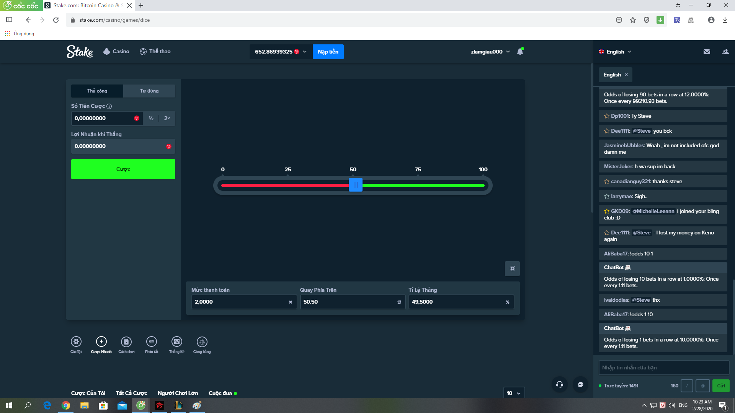Click the notification bell icon
The image size is (735, 413).
(x=520, y=52)
